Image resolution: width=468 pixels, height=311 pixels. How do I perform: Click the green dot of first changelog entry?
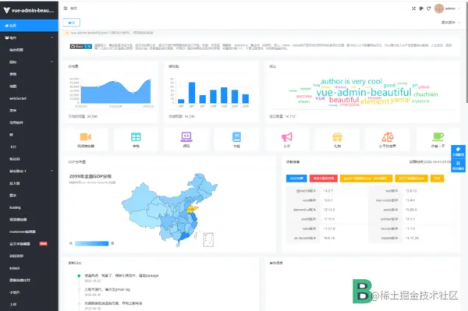(x=79, y=276)
